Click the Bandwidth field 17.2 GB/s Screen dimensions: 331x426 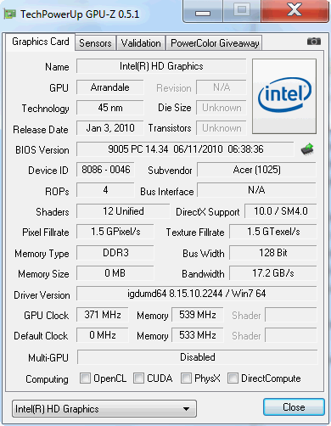tap(273, 273)
